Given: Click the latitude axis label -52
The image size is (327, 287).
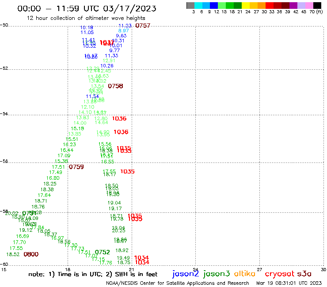Looking at the screenshot, I should click(4, 68).
